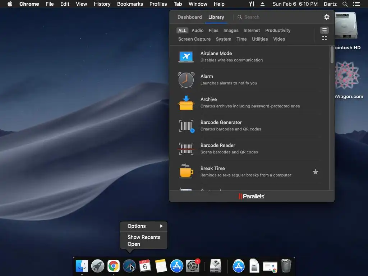This screenshot has width=368, height=276.
Task: Filter tools by Audio
Action: pyautogui.click(x=197, y=31)
